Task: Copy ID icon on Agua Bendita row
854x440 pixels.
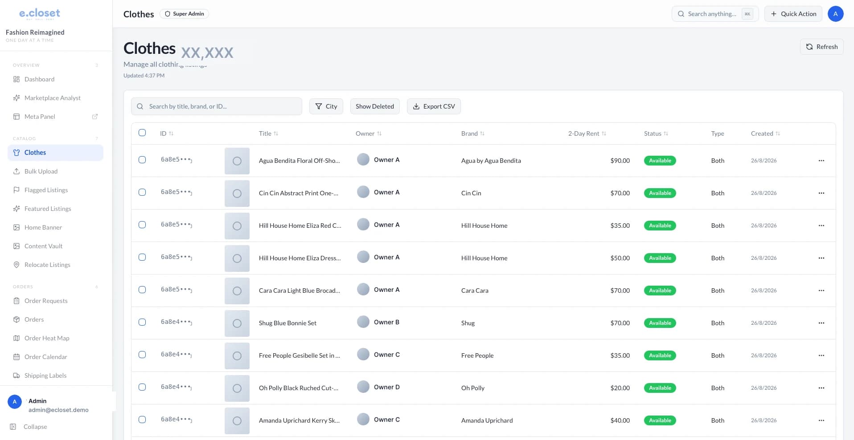Action: (x=190, y=161)
